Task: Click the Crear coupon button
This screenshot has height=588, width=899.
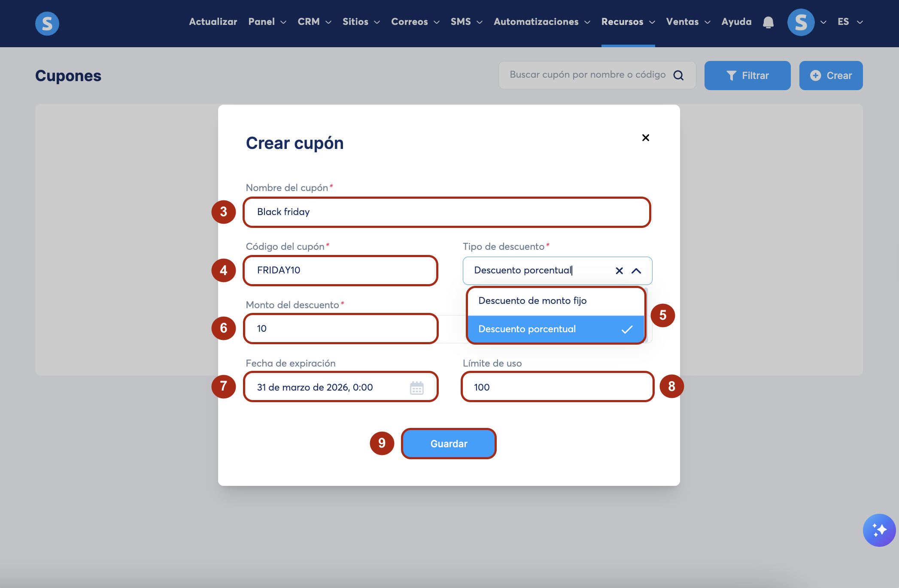Action: point(831,76)
